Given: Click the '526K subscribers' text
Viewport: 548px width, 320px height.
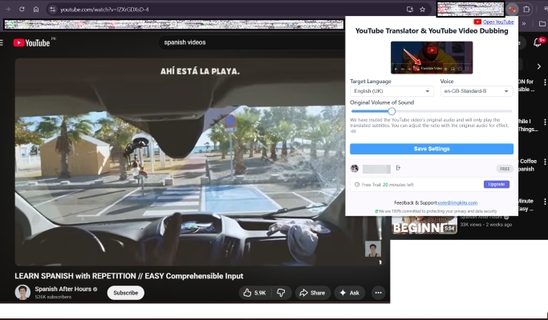Looking at the screenshot, I should click(x=53, y=297).
